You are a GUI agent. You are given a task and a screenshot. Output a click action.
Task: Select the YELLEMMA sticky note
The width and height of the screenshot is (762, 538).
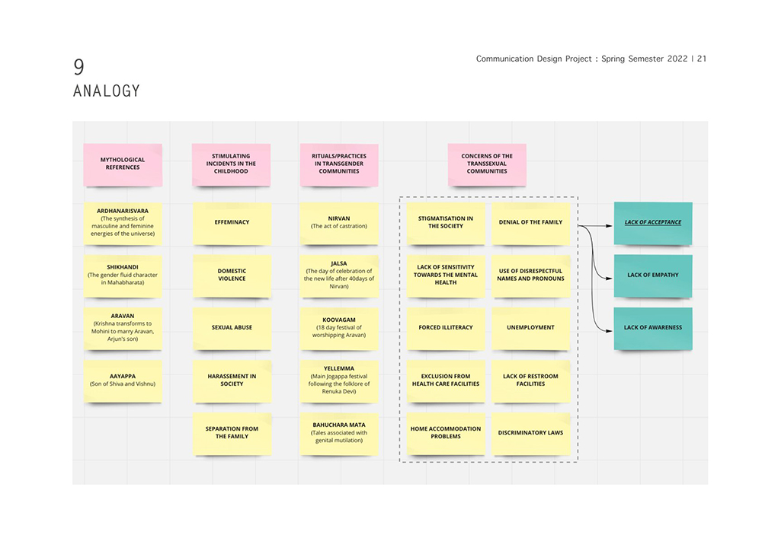click(339, 380)
